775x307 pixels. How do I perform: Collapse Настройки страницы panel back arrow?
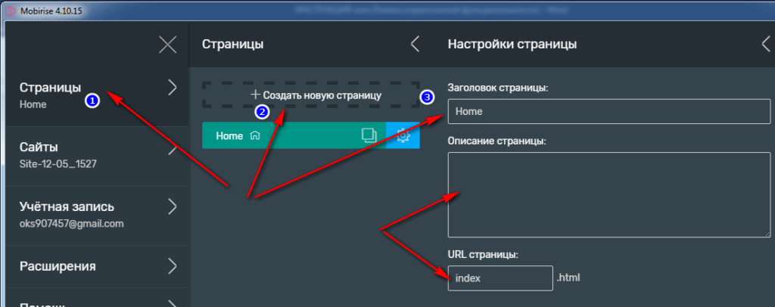(x=766, y=45)
